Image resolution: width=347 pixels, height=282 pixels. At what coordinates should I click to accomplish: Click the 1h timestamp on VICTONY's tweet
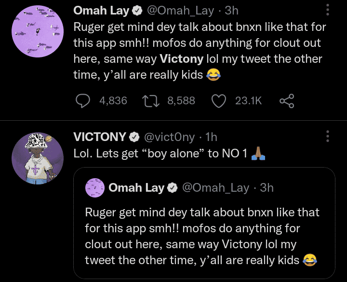(211, 137)
